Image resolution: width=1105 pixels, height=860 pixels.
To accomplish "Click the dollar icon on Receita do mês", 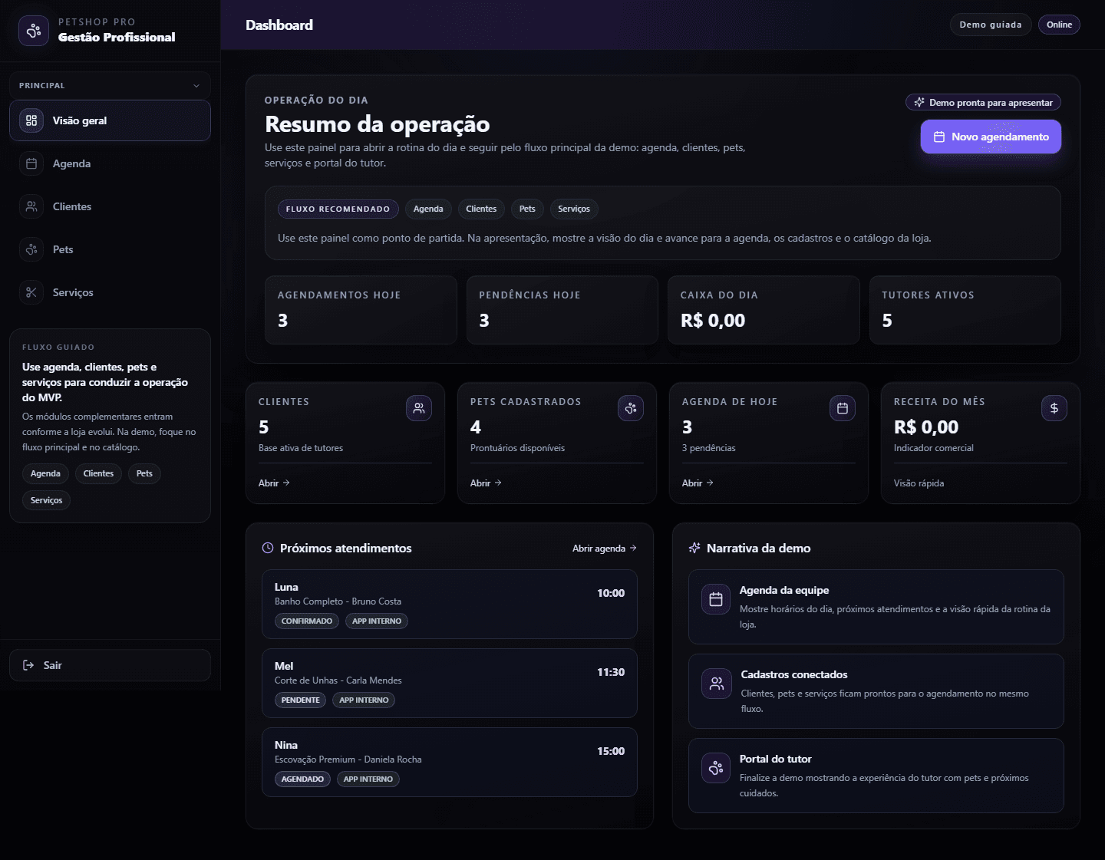I will [1054, 408].
